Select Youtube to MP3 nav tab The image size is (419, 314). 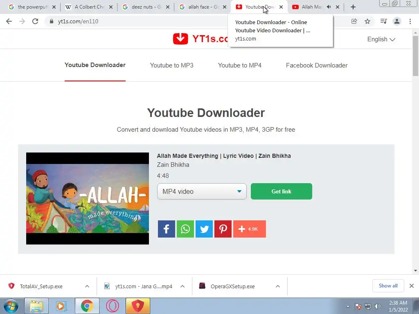click(171, 65)
